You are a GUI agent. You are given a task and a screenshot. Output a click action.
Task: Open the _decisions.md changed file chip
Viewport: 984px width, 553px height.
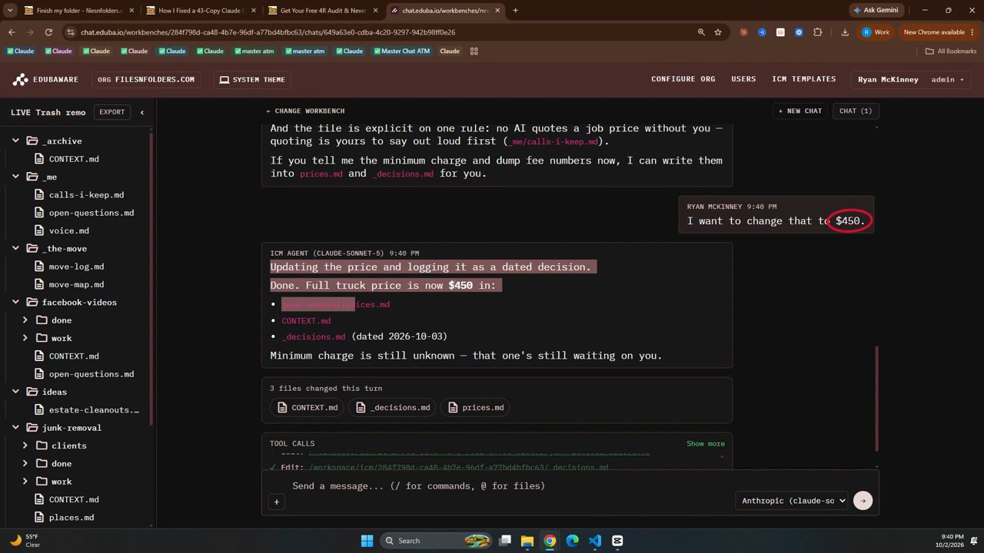tap(394, 408)
